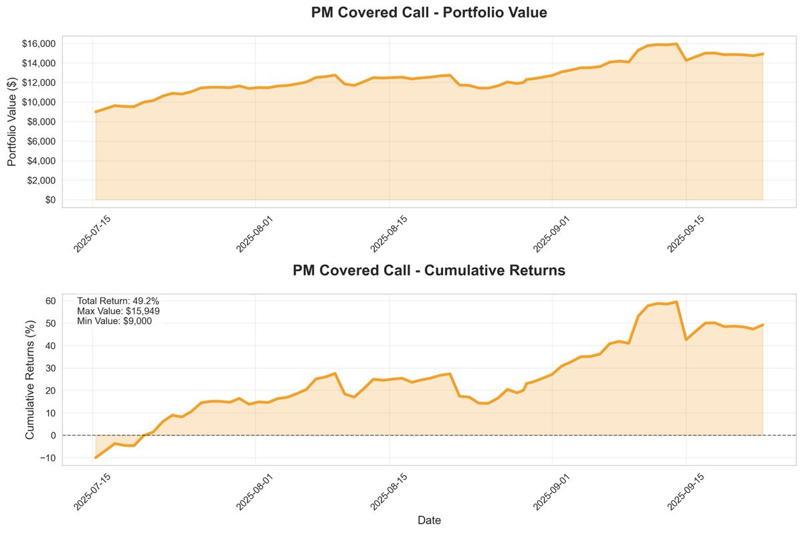Click the -10 tick on the returns axis

coord(48,458)
